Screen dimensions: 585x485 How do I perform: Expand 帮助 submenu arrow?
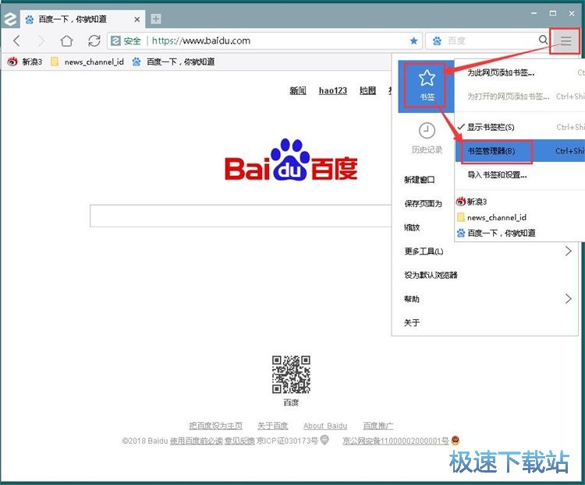568,298
